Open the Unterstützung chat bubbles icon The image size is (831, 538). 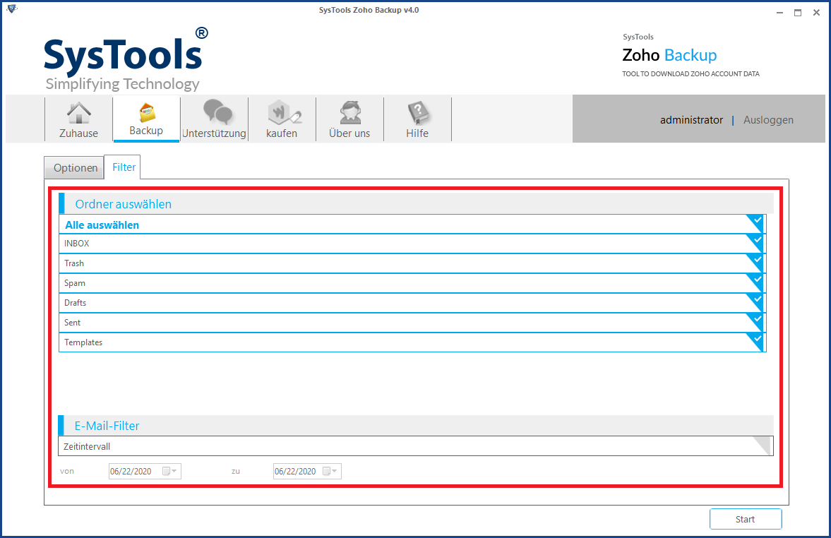tap(217, 112)
